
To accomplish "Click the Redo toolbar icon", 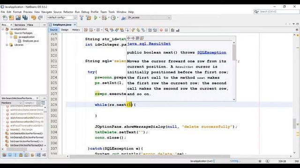I will point(40,18).
